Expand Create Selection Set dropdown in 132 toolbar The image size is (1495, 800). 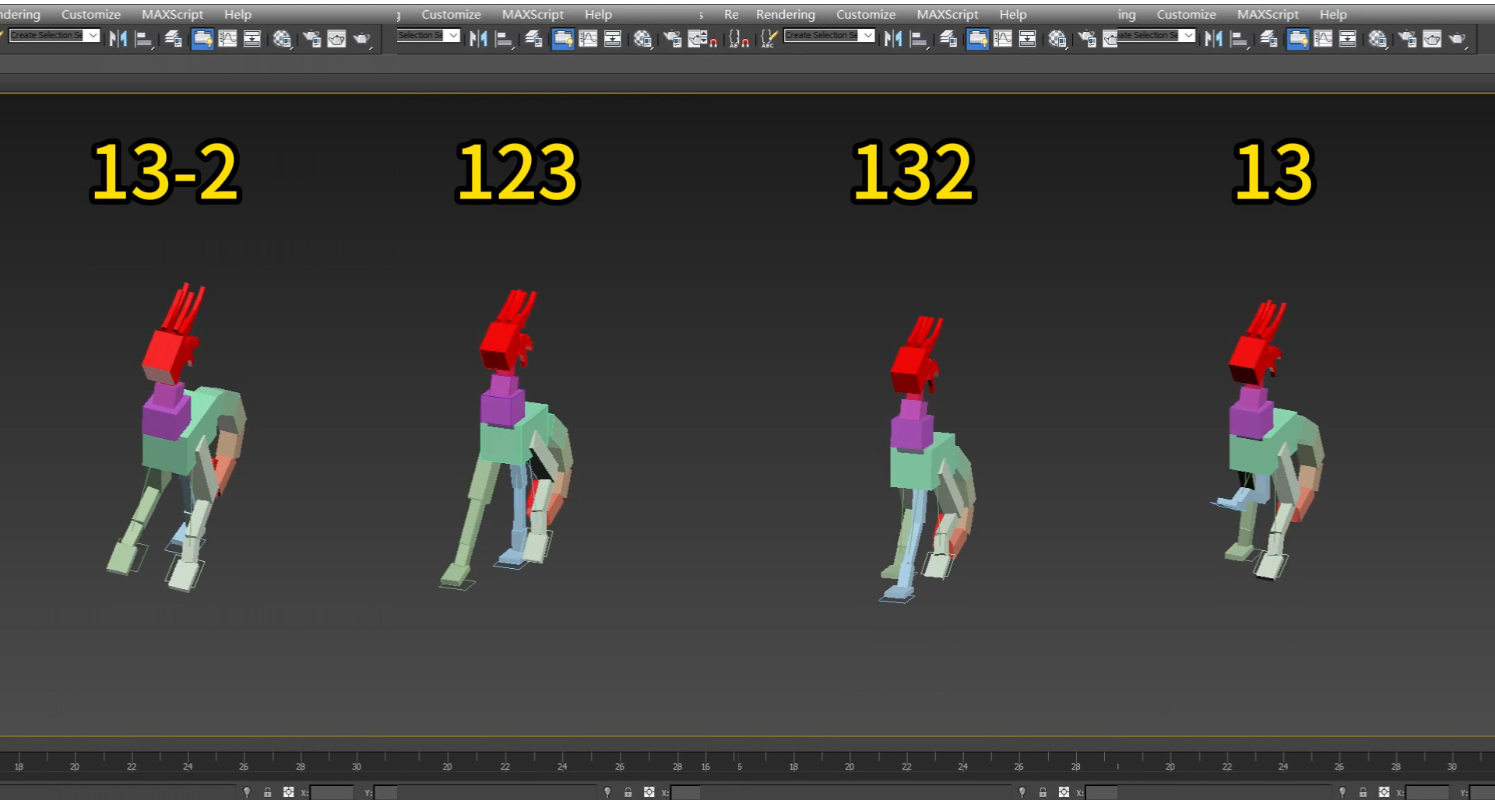867,35
